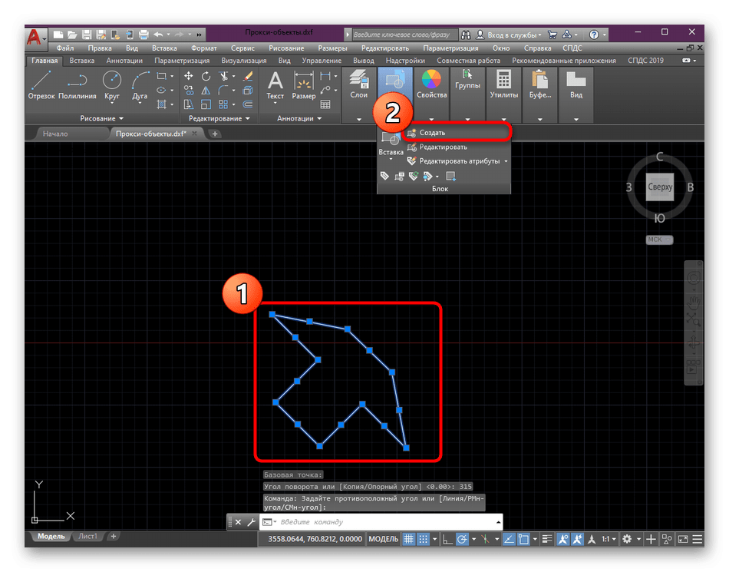Expand the Редактирование panel dropdown
Image resolution: width=729 pixels, height=572 pixels.
pos(219,118)
